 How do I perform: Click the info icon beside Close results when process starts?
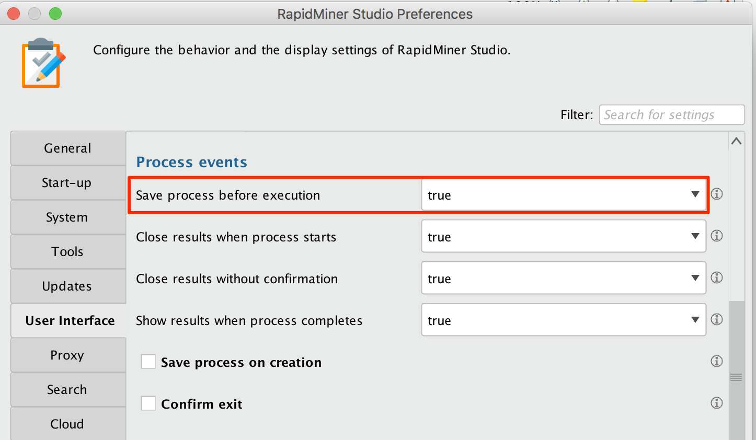click(x=716, y=236)
